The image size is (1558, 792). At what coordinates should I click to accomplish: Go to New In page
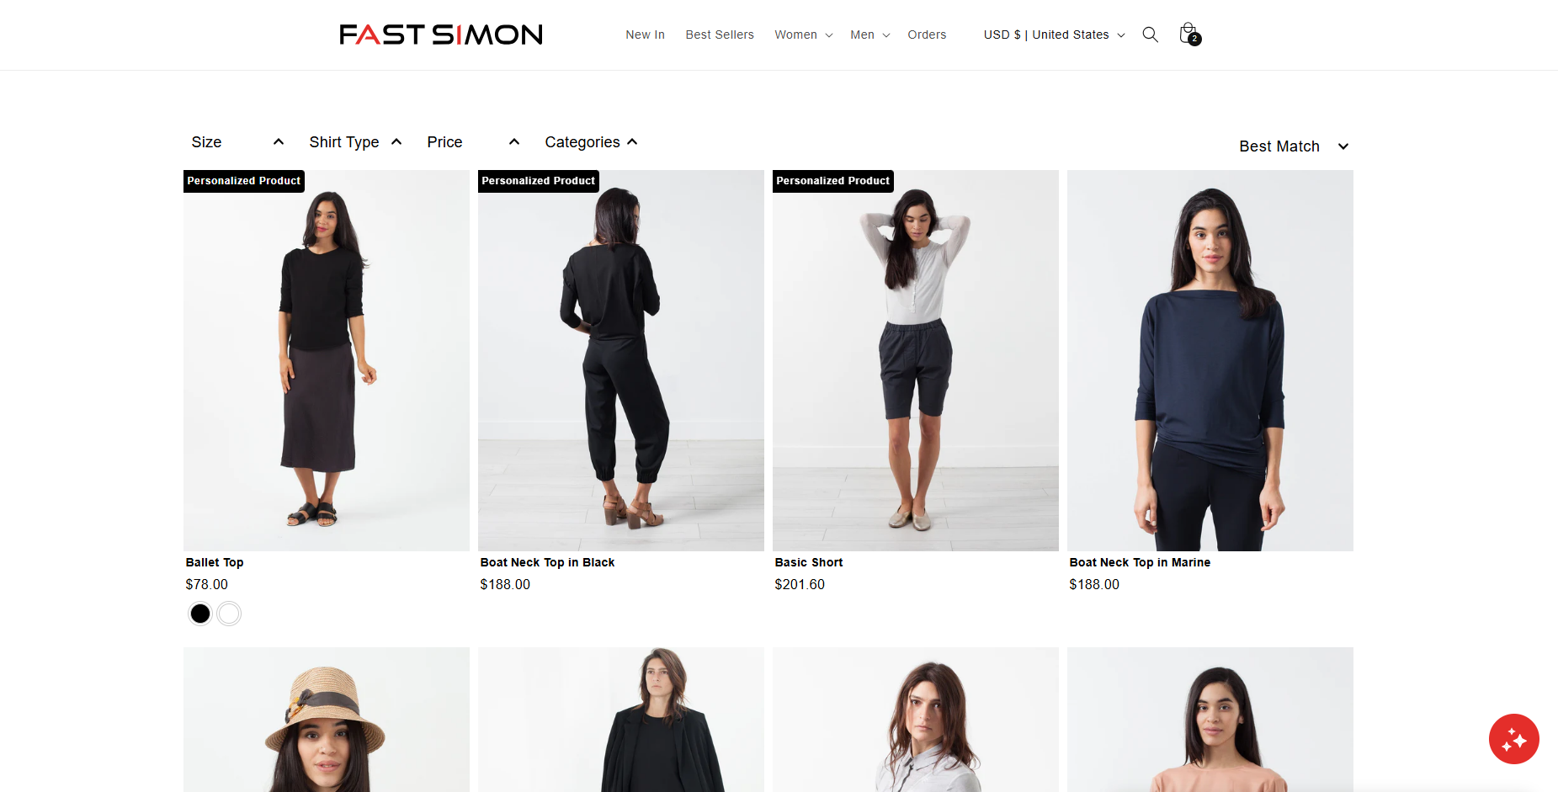(645, 35)
